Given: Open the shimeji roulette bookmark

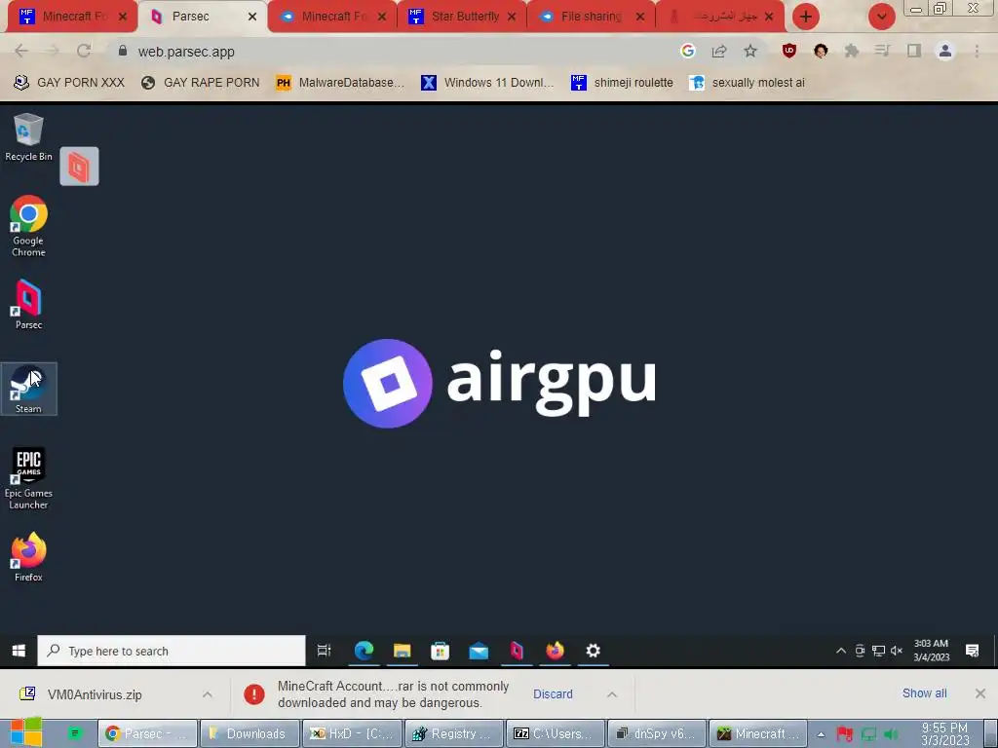Looking at the screenshot, I should (x=622, y=82).
